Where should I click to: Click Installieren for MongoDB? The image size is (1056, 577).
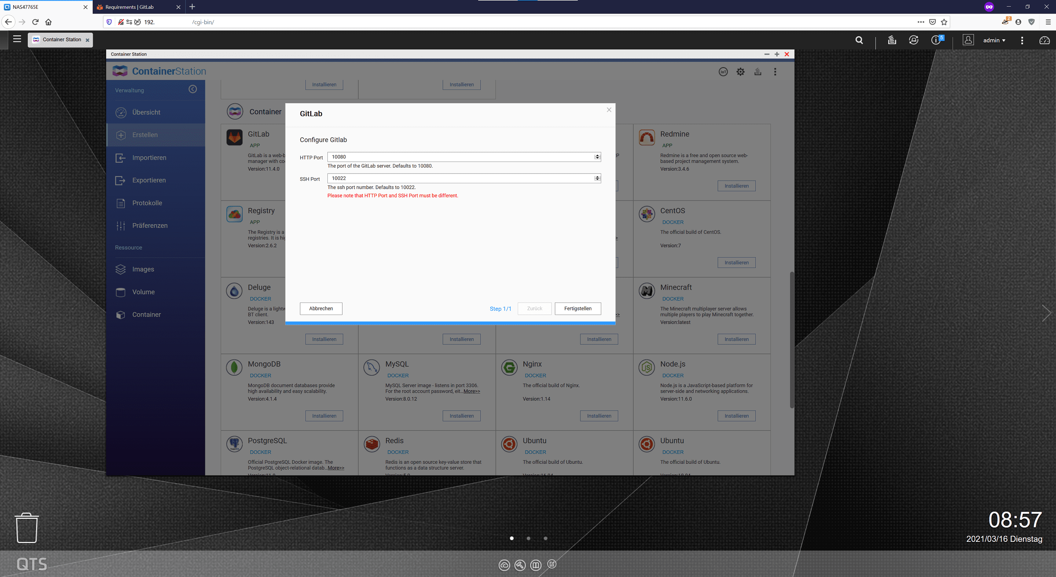[324, 416]
